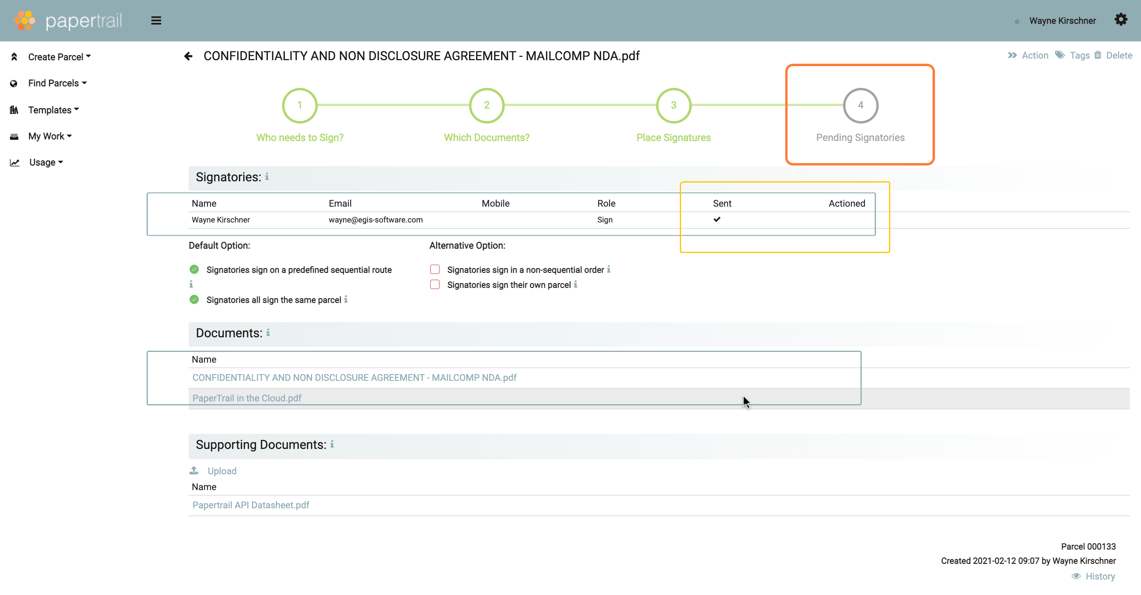Click the Templates books icon
This screenshot has height=595, width=1141.
(14, 110)
